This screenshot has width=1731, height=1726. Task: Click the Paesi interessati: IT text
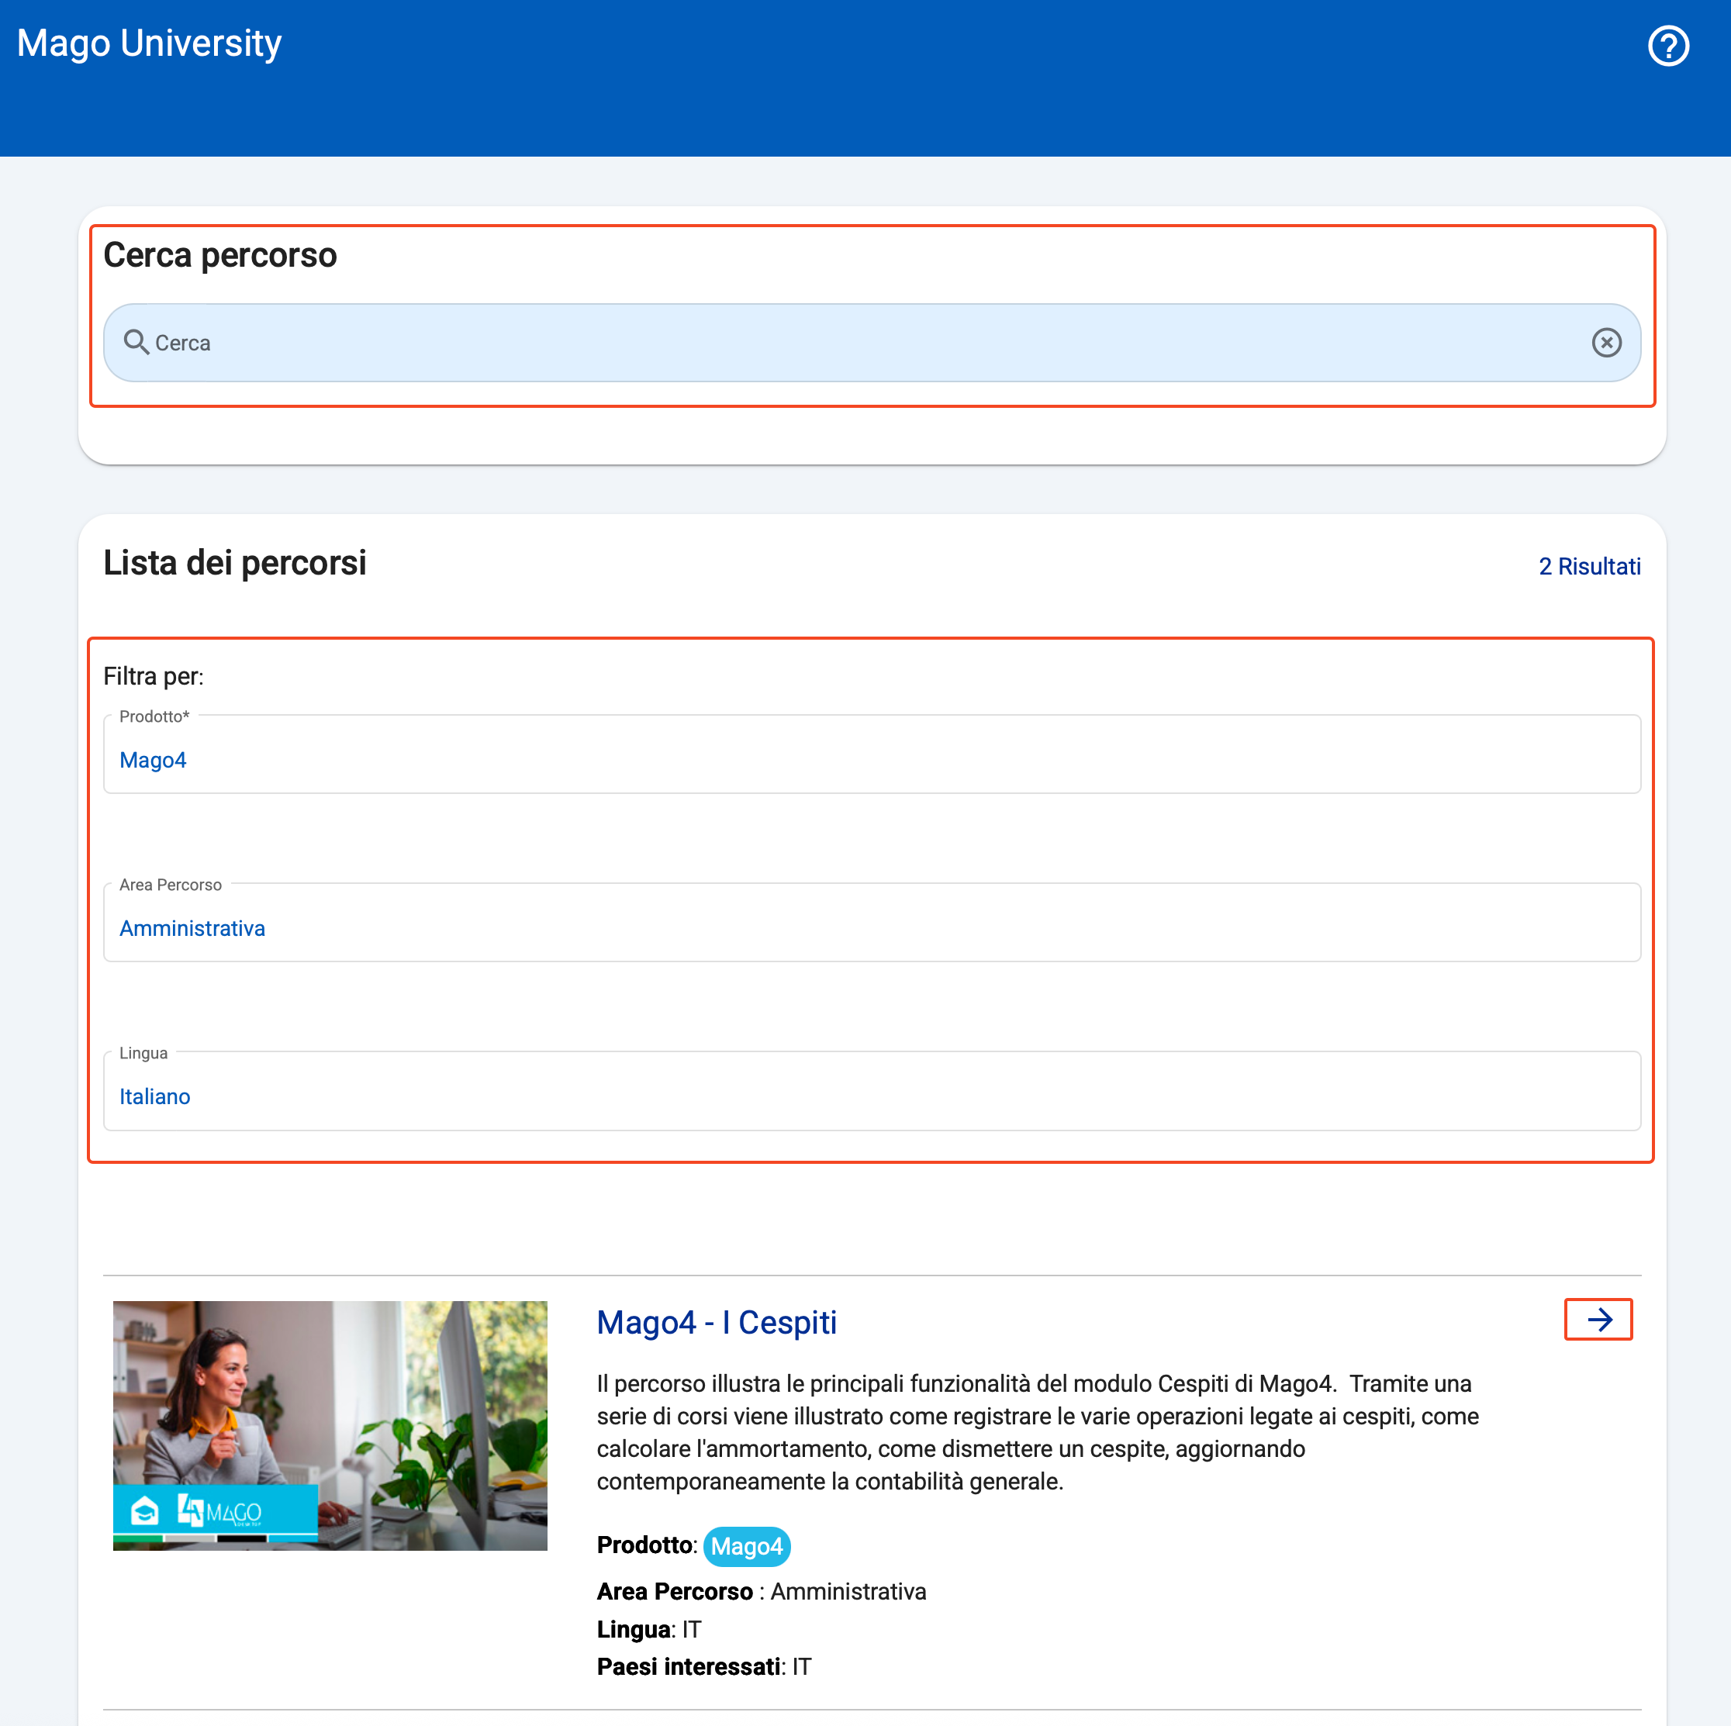pyautogui.click(x=704, y=1667)
